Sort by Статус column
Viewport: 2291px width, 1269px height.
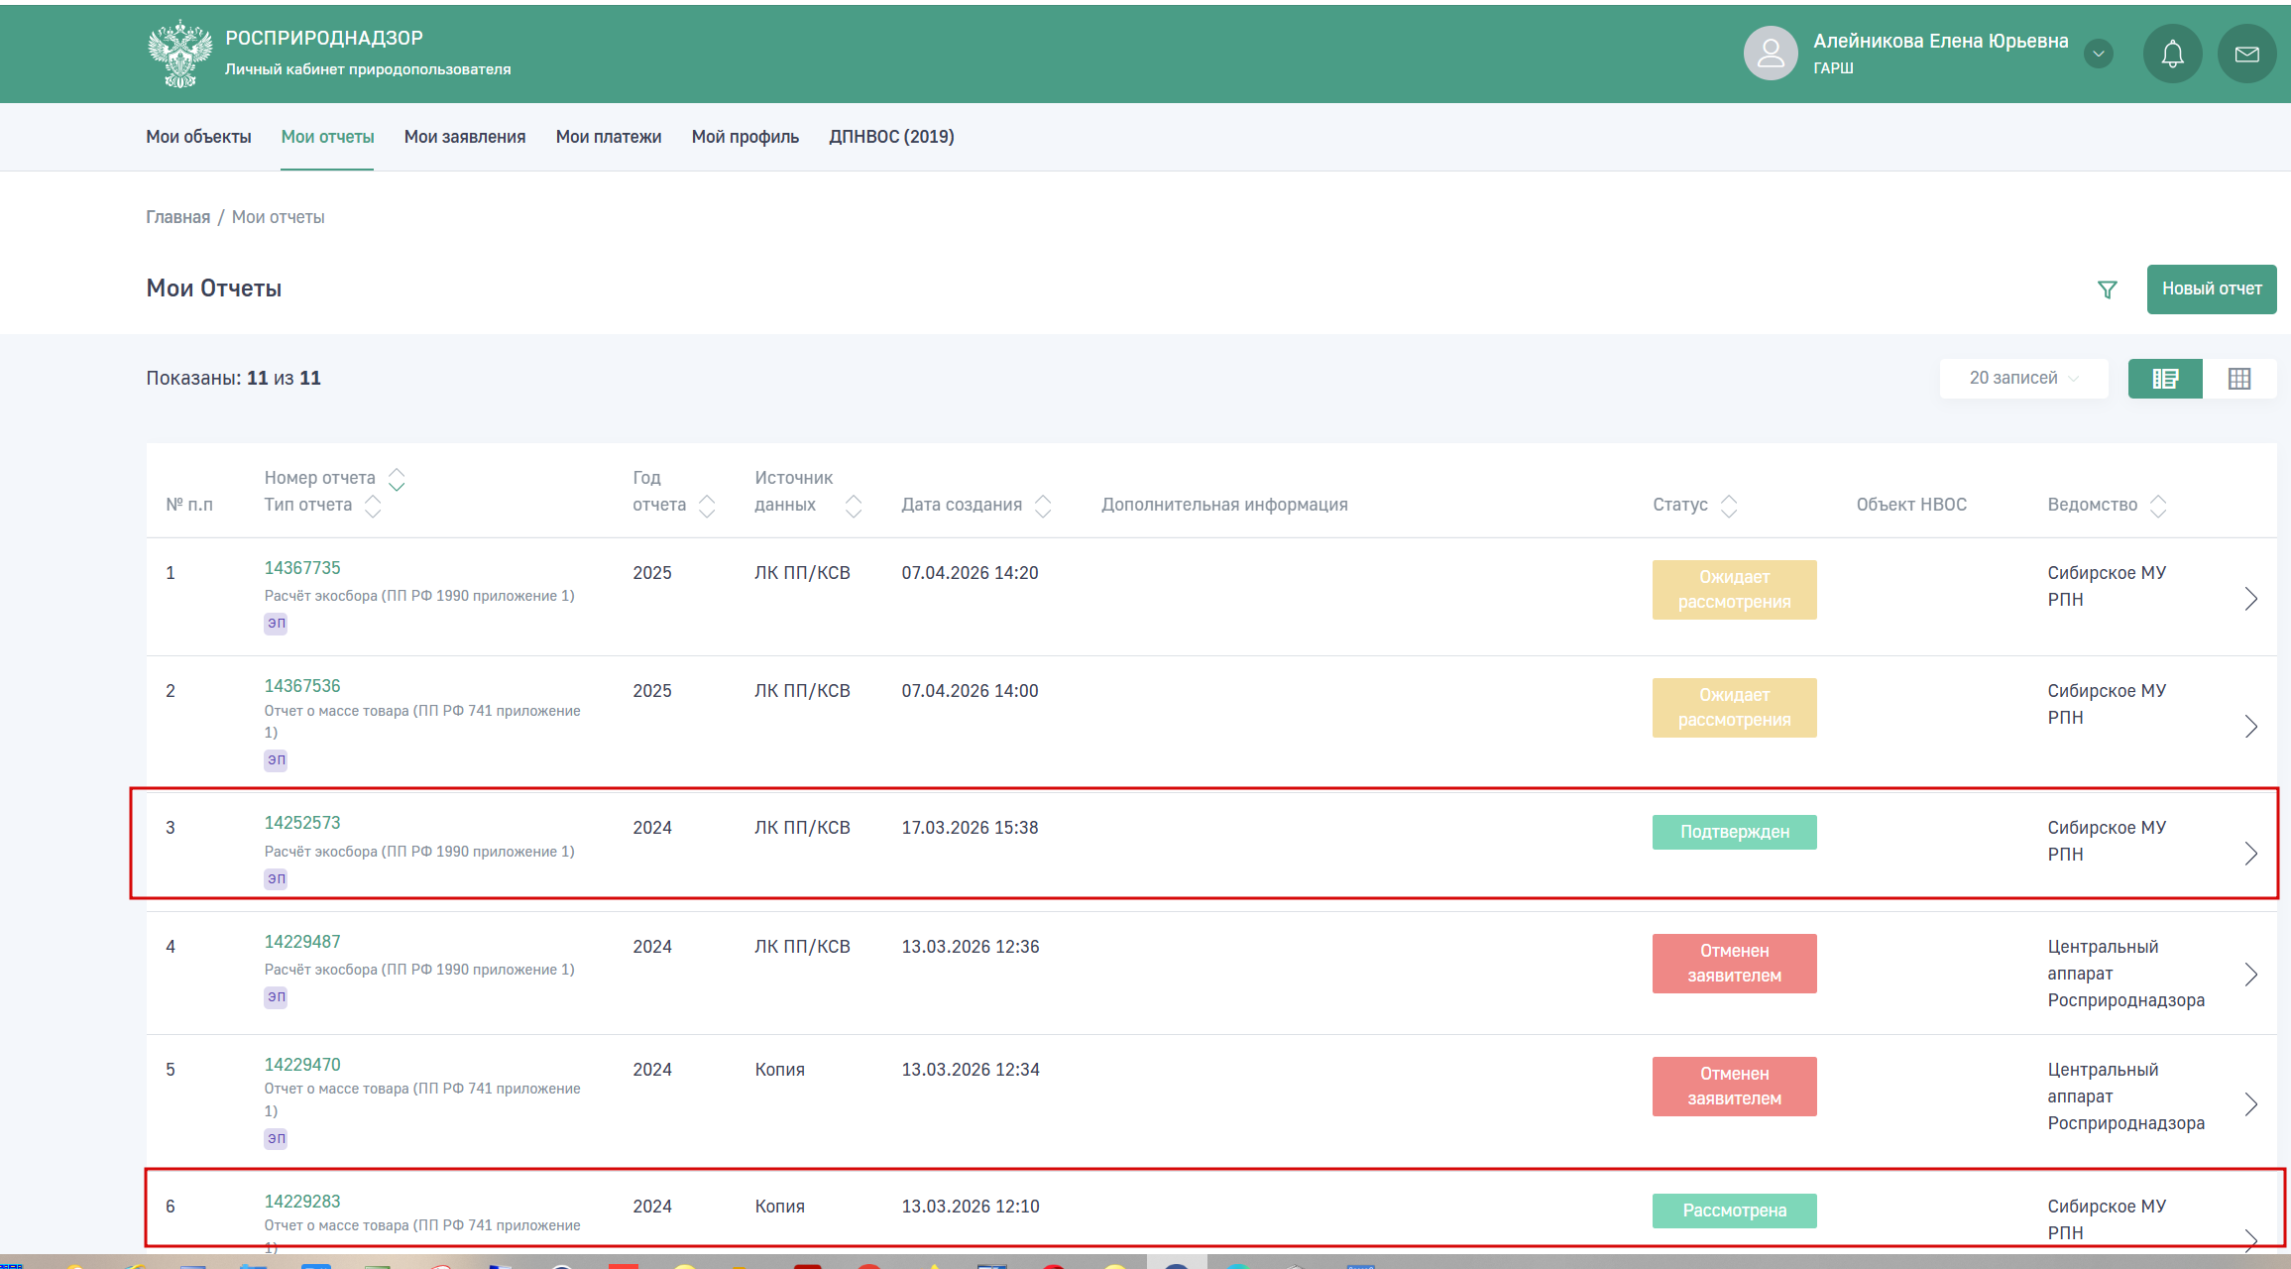pyautogui.click(x=1728, y=506)
